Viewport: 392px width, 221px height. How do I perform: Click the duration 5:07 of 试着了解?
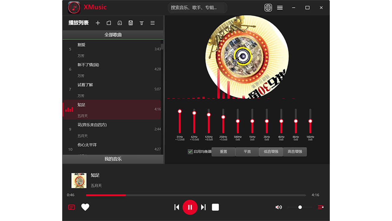point(158,89)
